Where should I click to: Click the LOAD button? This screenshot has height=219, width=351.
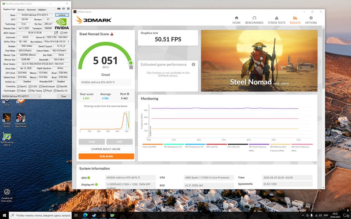(91, 142)
